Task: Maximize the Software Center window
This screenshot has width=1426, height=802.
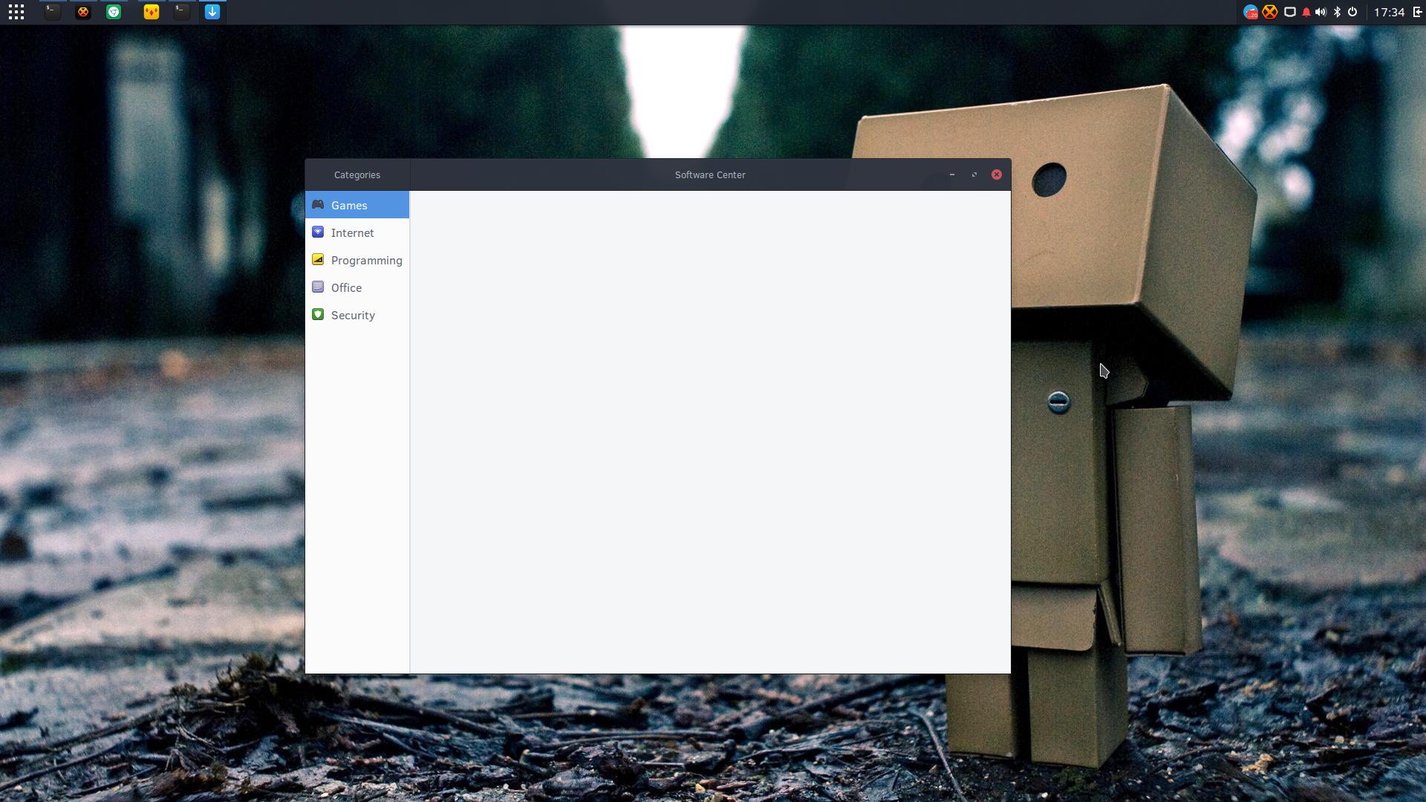Action: (x=974, y=175)
